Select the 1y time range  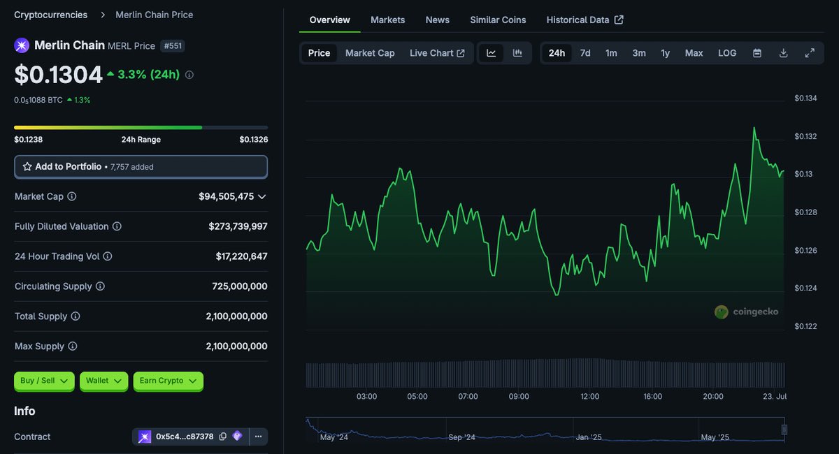click(665, 53)
